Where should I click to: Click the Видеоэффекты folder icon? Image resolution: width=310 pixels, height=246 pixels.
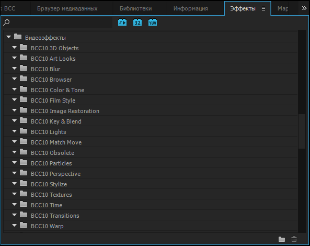(x=18, y=37)
